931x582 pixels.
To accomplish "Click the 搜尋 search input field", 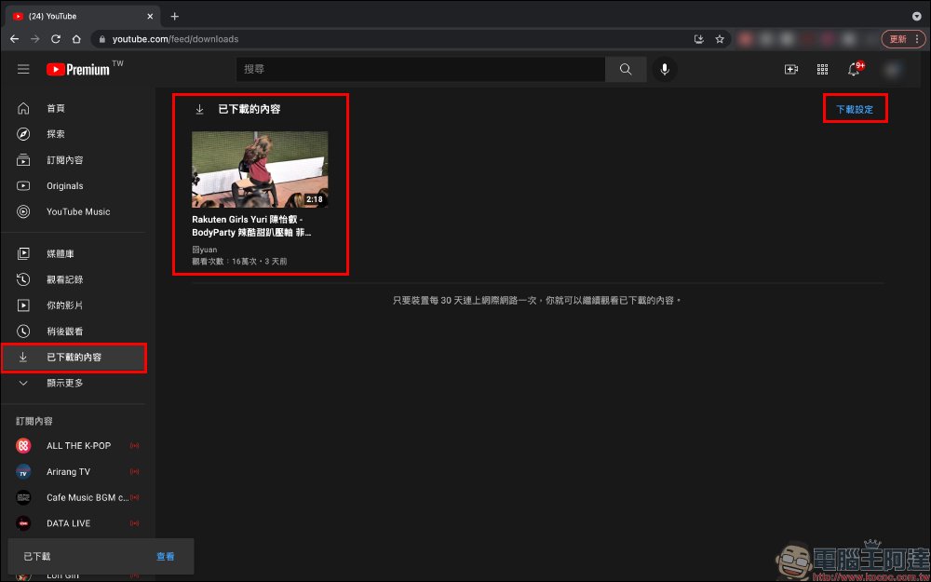I will (421, 69).
